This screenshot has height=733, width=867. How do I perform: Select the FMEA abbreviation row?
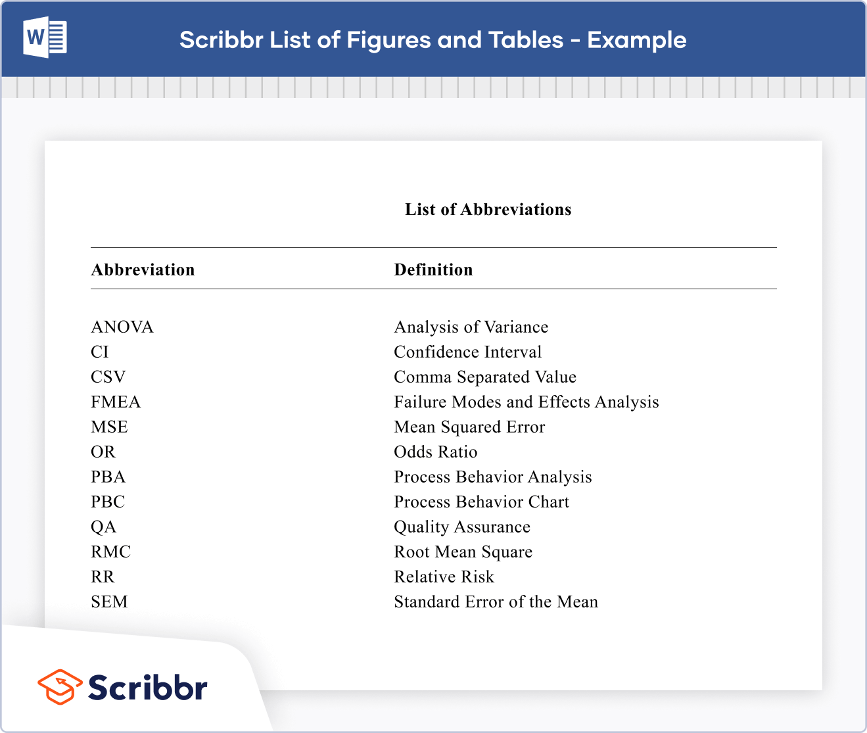116,402
